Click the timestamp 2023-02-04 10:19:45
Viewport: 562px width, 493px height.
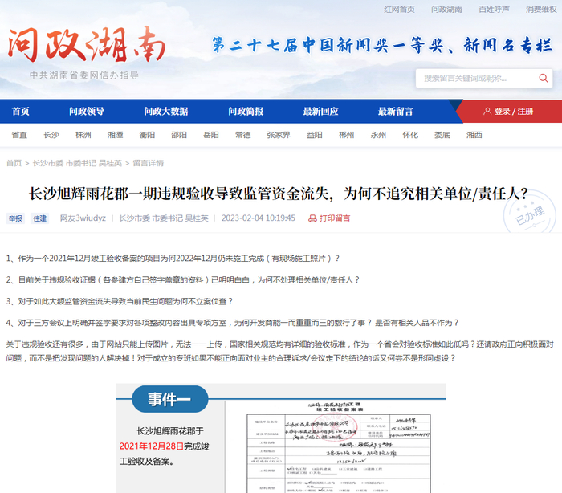coord(259,218)
